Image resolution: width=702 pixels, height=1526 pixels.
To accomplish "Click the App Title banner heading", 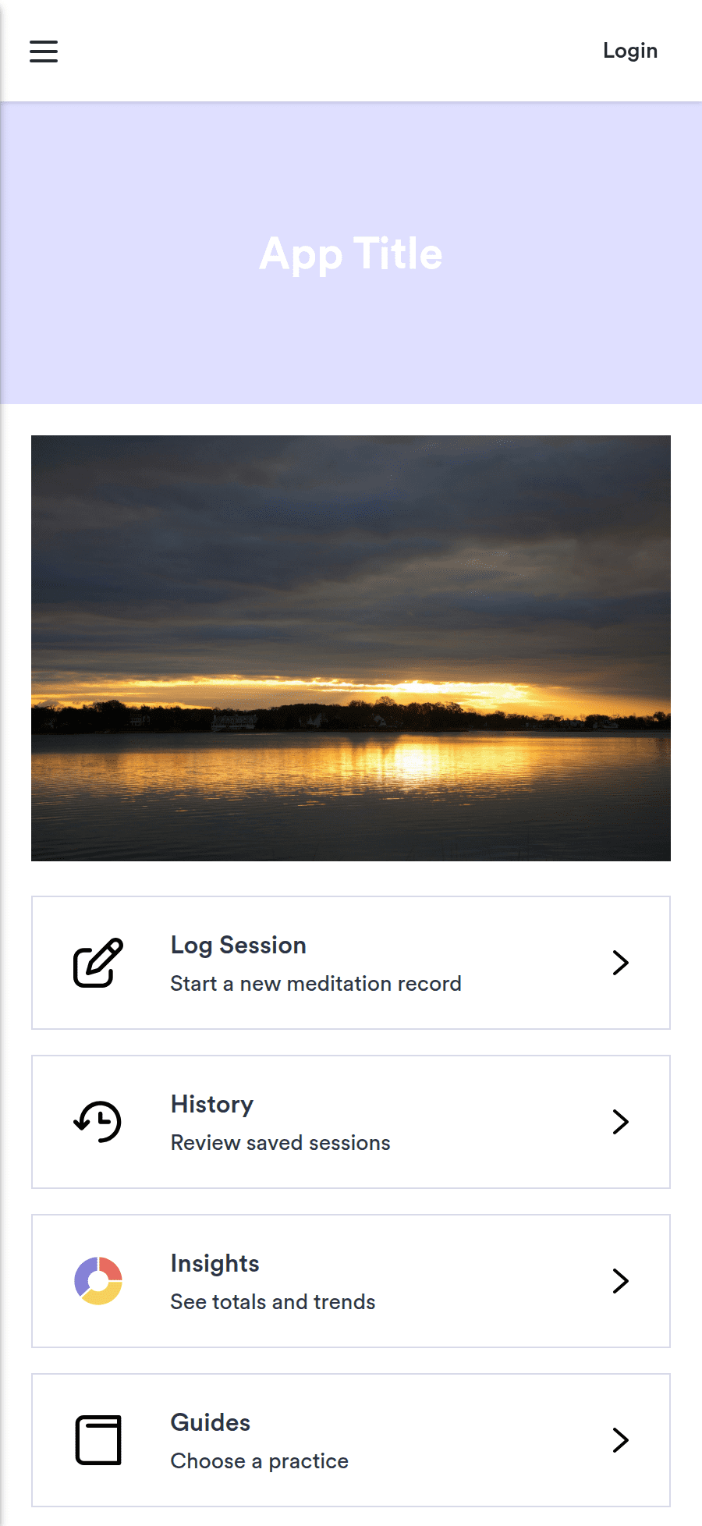I will (x=351, y=254).
